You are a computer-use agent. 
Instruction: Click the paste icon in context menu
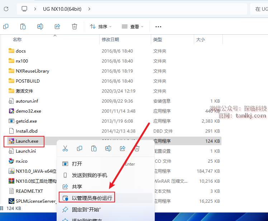click(94, 148)
